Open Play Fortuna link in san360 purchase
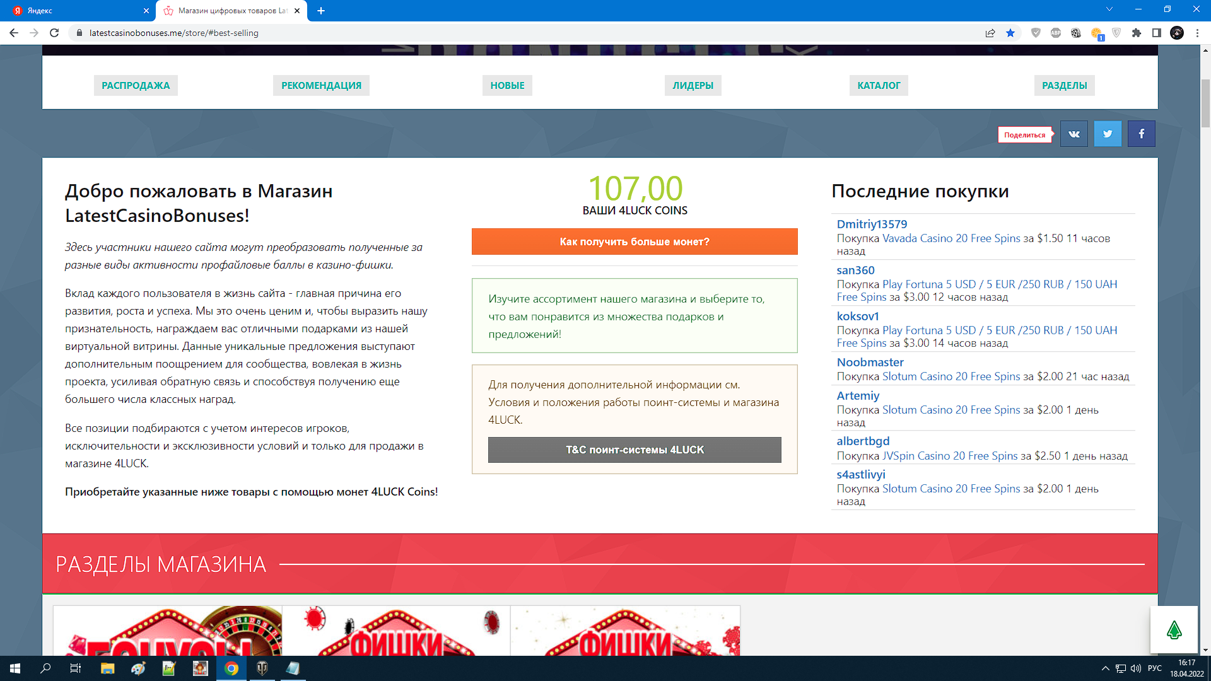 [x=977, y=291]
